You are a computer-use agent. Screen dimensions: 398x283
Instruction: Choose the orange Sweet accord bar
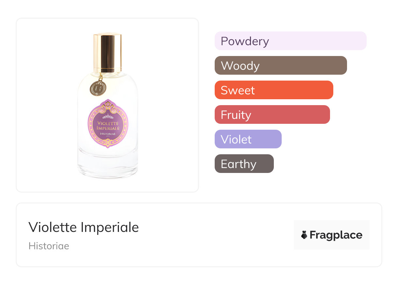click(x=274, y=90)
